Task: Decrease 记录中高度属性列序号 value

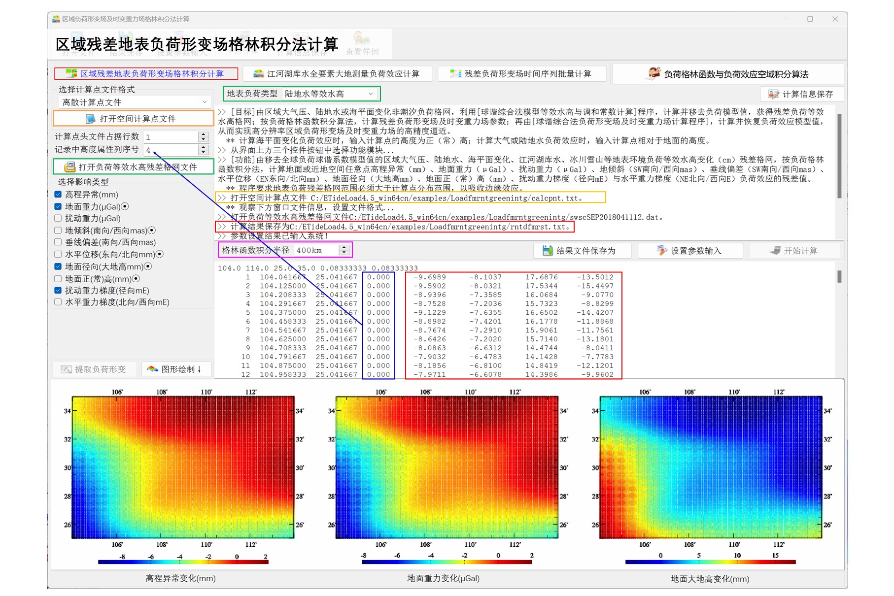Action: (x=204, y=153)
